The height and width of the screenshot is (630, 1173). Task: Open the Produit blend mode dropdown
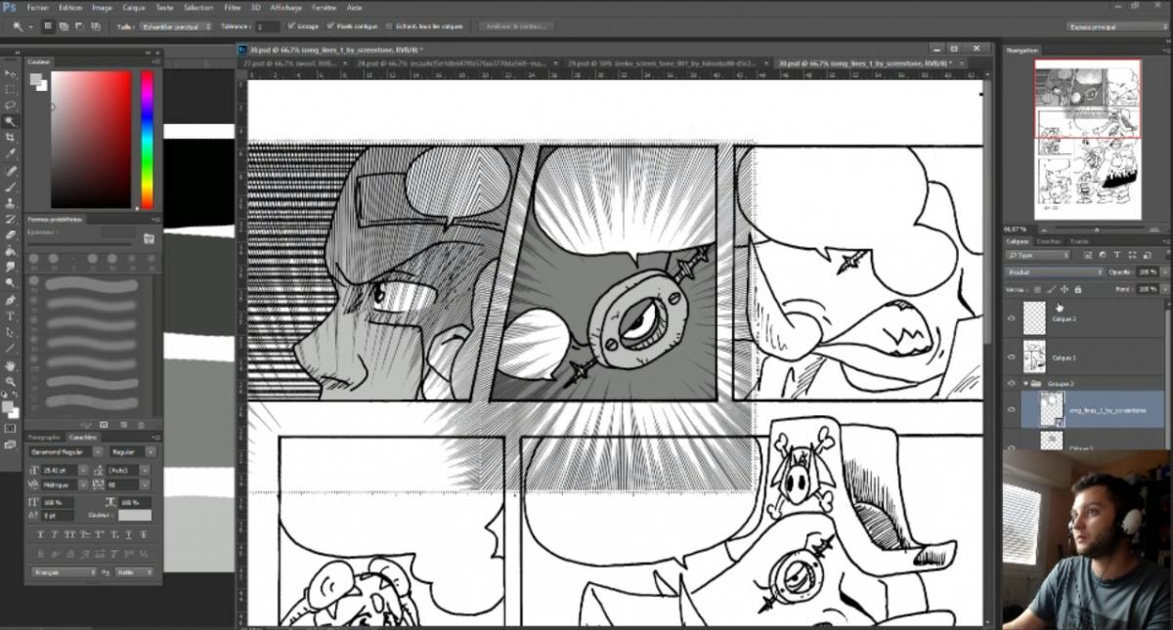tap(1054, 272)
